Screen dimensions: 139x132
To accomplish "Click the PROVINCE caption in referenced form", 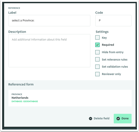I will coord(17,94).
